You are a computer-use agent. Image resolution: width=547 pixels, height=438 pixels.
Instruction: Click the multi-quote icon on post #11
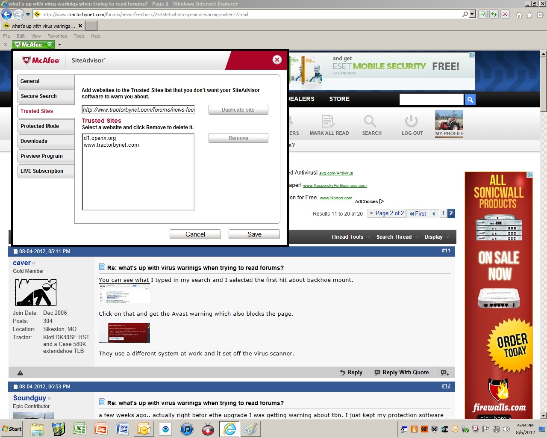tap(445, 373)
